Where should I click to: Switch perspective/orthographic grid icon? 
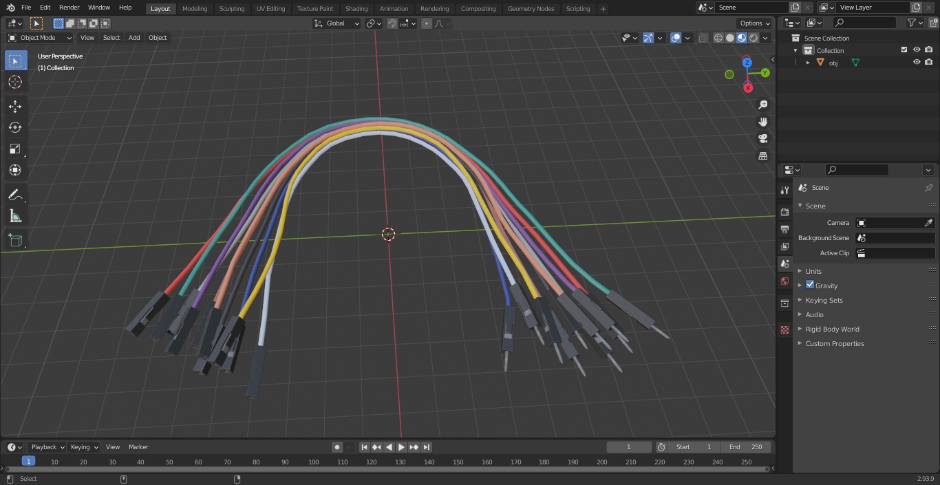tap(762, 156)
